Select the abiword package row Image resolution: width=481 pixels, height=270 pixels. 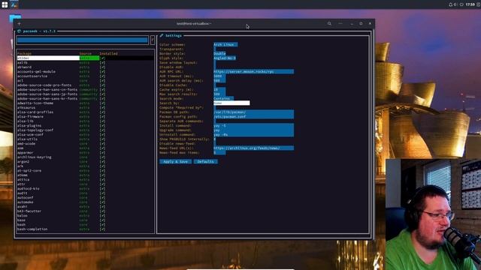tap(85, 67)
